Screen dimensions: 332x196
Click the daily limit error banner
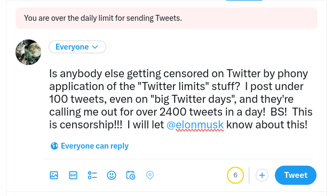click(x=167, y=18)
